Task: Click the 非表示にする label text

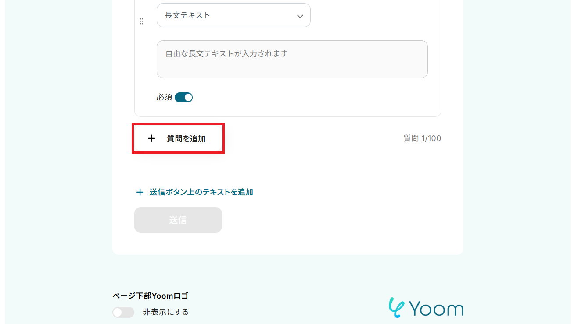Action: pos(166,312)
